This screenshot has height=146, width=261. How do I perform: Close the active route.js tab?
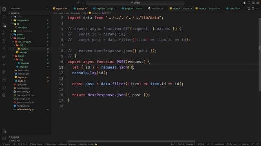[191, 9]
